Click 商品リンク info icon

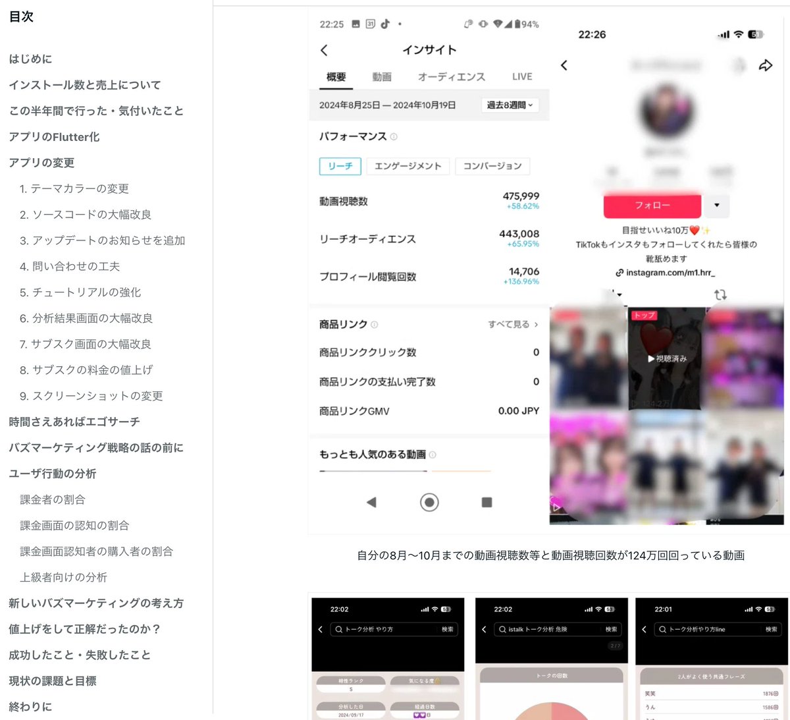375,325
